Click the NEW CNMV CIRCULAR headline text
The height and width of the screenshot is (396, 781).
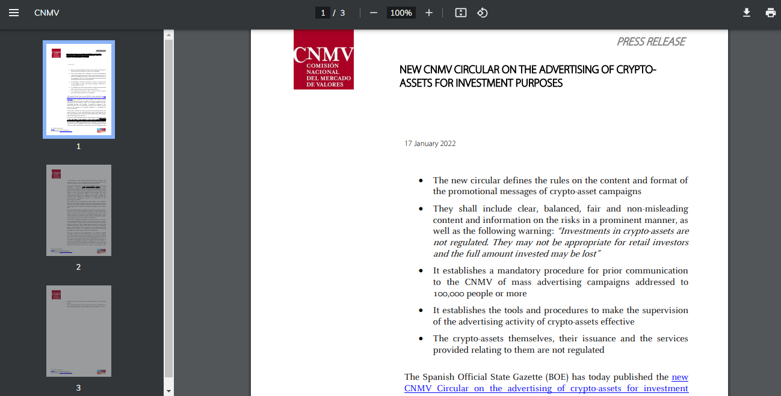(x=528, y=76)
